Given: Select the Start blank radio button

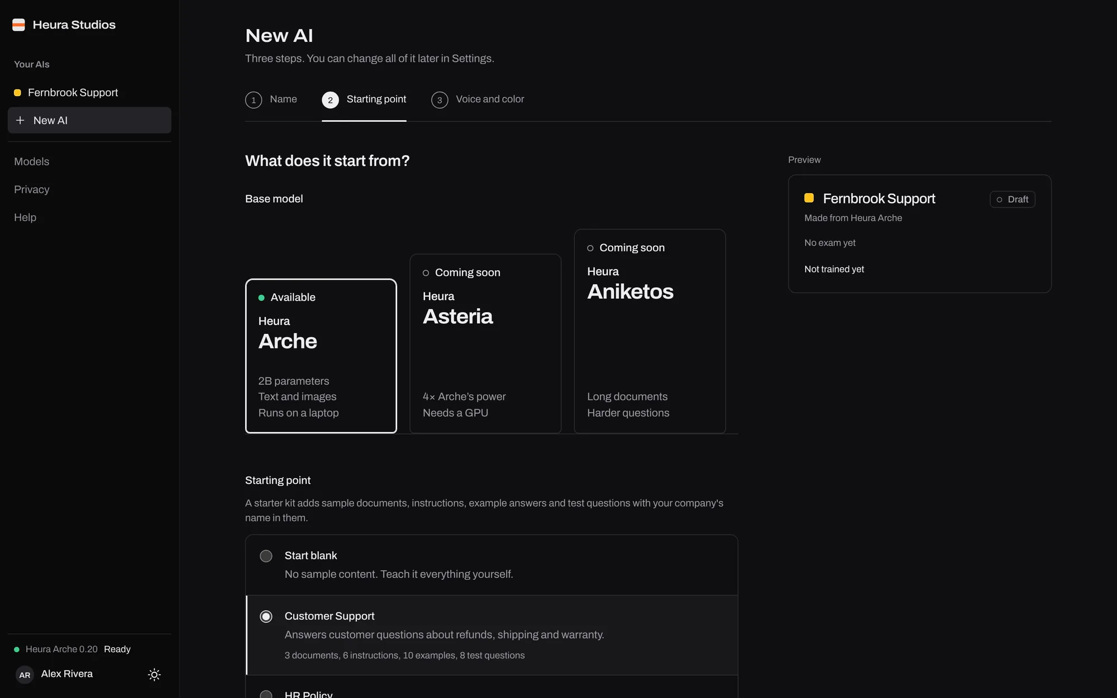Looking at the screenshot, I should [x=266, y=556].
